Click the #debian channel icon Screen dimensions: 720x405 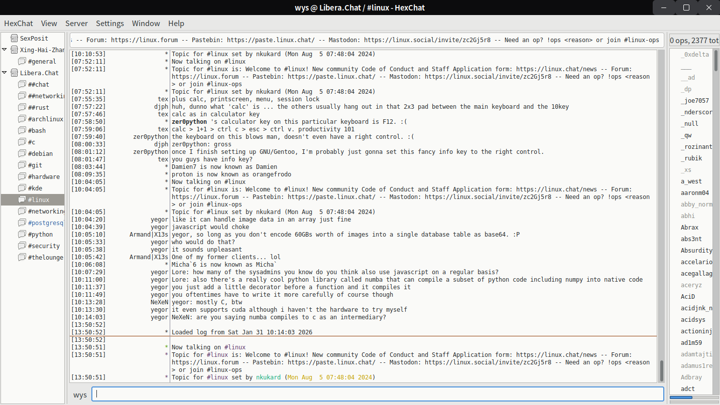(22, 153)
